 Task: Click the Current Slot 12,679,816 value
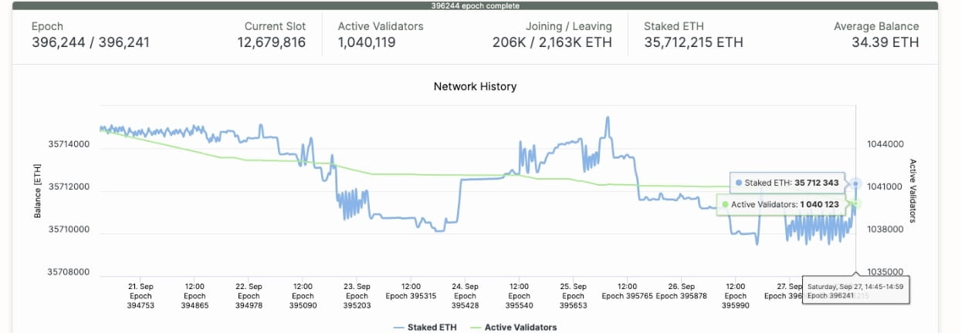point(272,42)
